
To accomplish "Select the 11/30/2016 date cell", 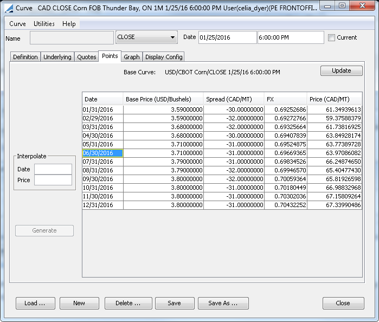I will tap(102, 196).
